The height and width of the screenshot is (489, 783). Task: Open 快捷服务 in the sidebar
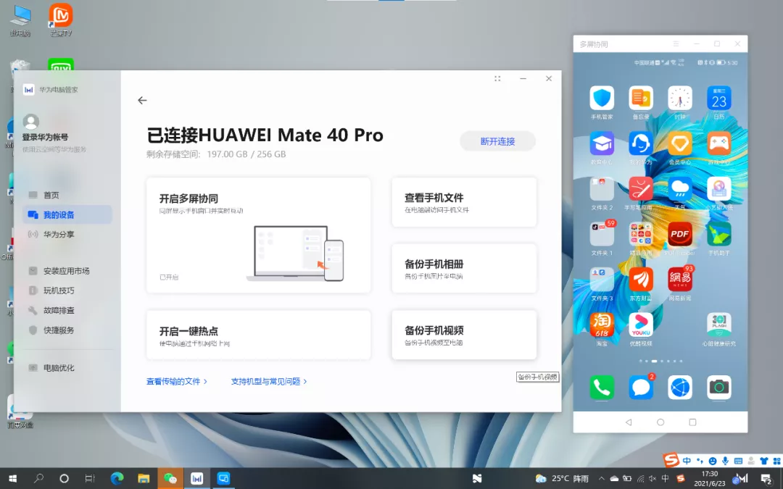pyautogui.click(x=67, y=330)
